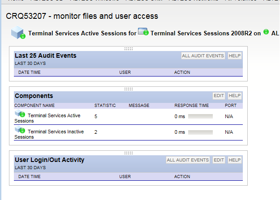Screen dimensions: 280x200
Task: Click the Inactive Sessions response time bar
Action: (200, 132)
